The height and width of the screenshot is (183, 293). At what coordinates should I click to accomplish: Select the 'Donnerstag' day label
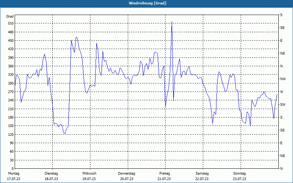coord(126,173)
